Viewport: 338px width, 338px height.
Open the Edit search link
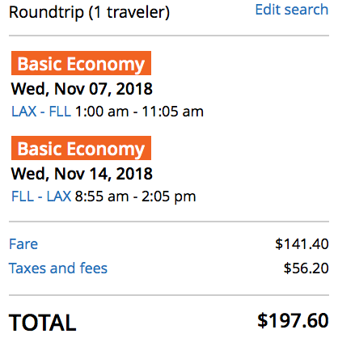pos(292,10)
